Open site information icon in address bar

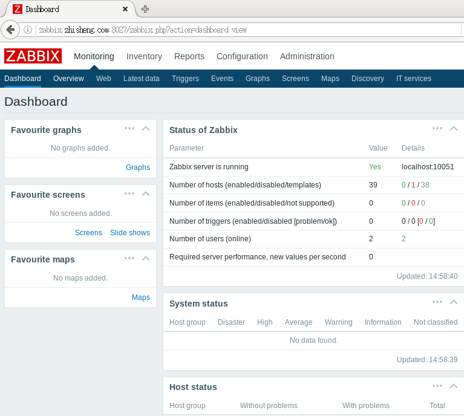[28, 30]
